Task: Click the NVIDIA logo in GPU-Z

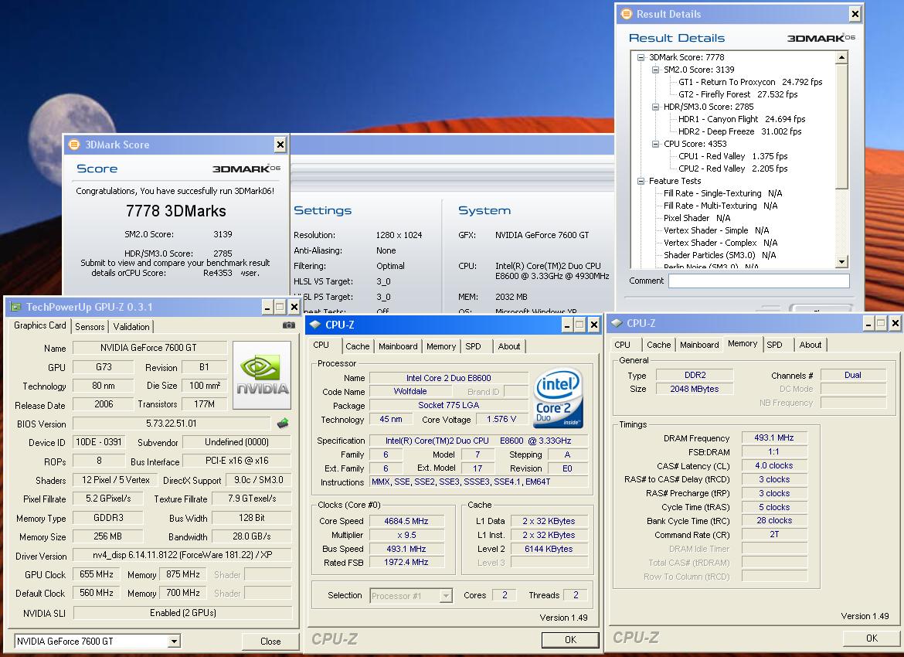Action: tap(262, 375)
